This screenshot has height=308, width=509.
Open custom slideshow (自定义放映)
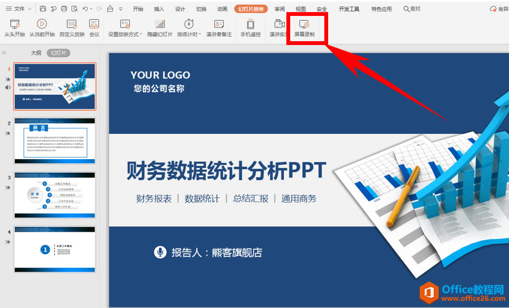[72, 27]
